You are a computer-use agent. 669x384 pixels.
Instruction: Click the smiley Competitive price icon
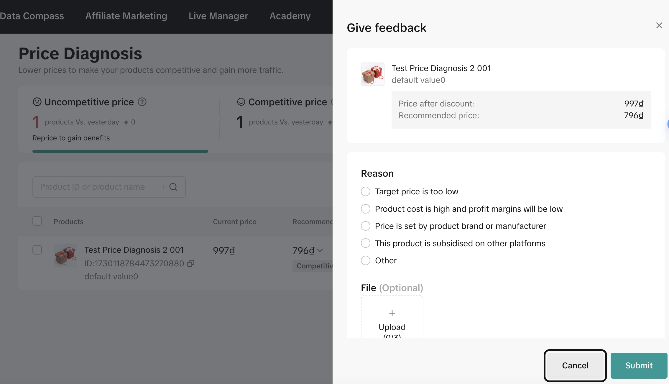tap(241, 102)
